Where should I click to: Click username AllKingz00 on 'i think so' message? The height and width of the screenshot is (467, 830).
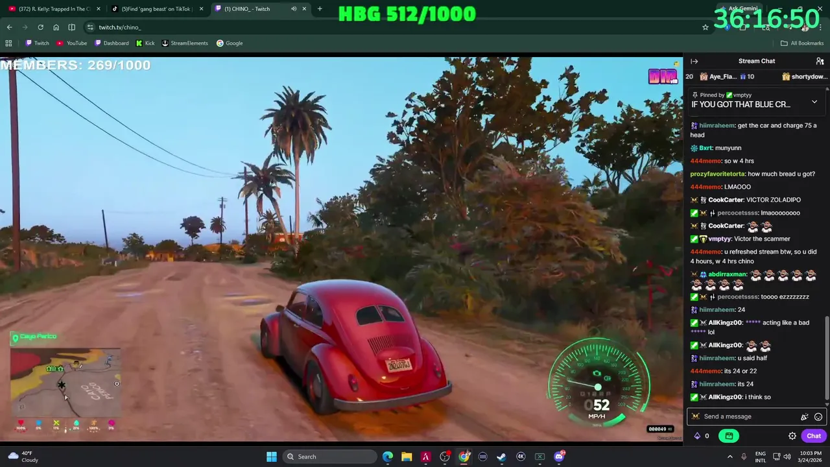pyautogui.click(x=725, y=397)
